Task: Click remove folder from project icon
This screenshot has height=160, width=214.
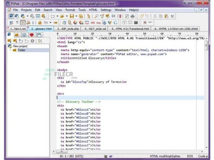Action: (15, 41)
